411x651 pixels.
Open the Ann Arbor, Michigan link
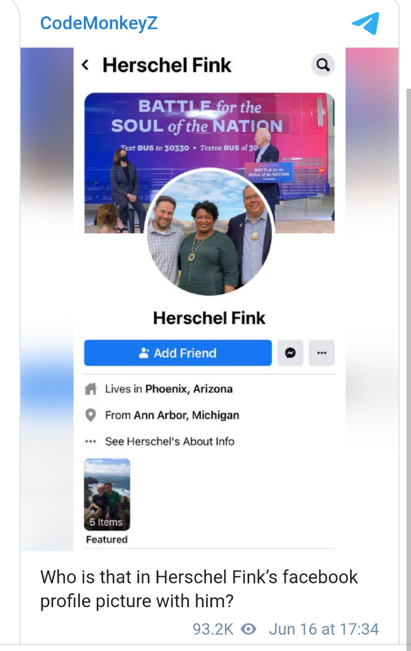click(187, 415)
